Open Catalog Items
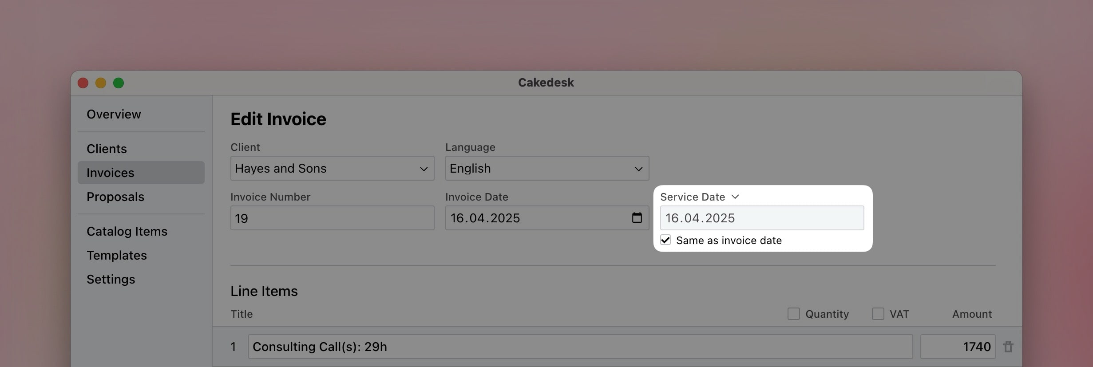1093x367 pixels. pyautogui.click(x=127, y=231)
